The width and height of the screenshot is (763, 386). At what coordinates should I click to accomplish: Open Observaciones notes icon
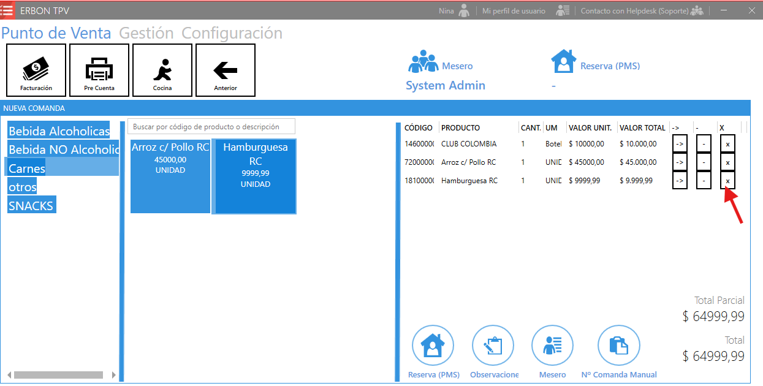(493, 347)
